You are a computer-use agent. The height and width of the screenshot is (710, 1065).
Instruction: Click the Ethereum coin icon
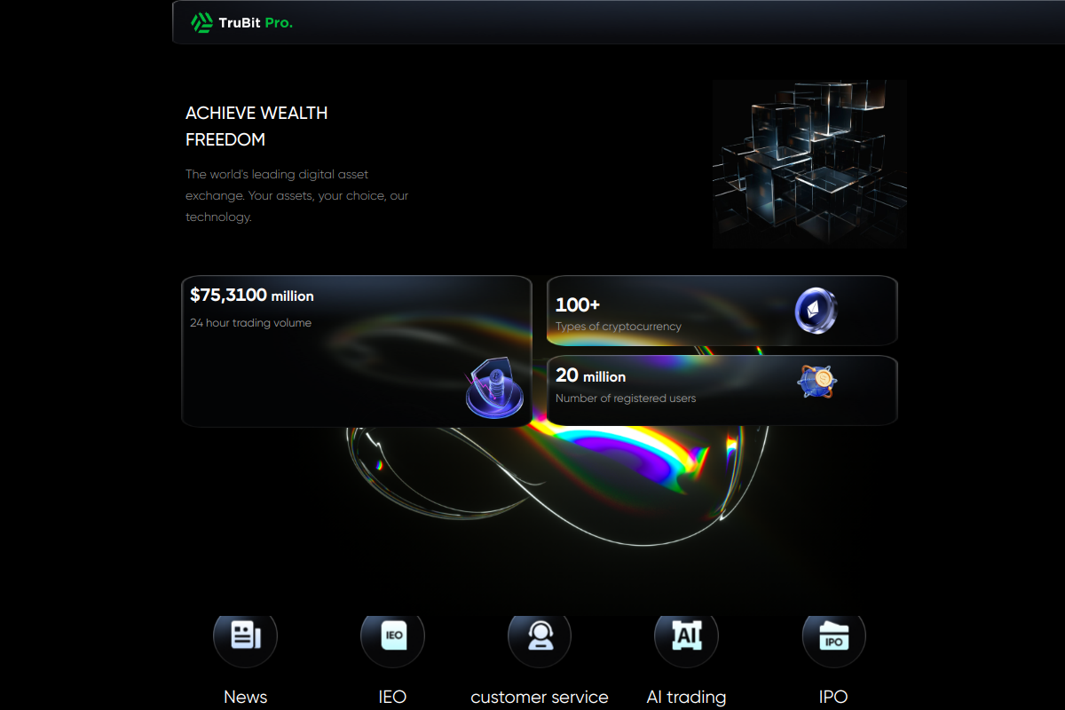coord(816,311)
